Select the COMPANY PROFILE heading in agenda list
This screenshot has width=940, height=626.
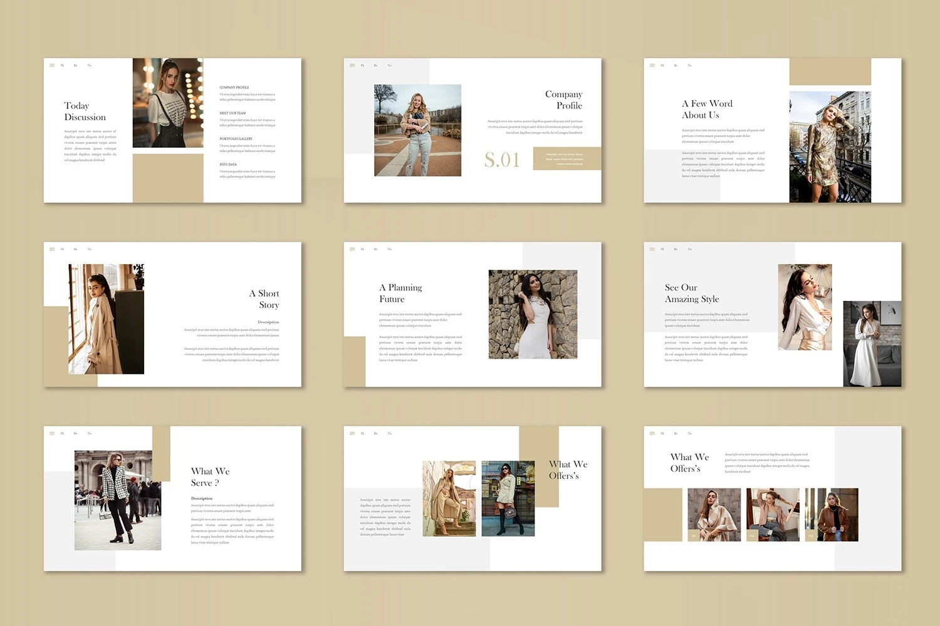pos(234,88)
